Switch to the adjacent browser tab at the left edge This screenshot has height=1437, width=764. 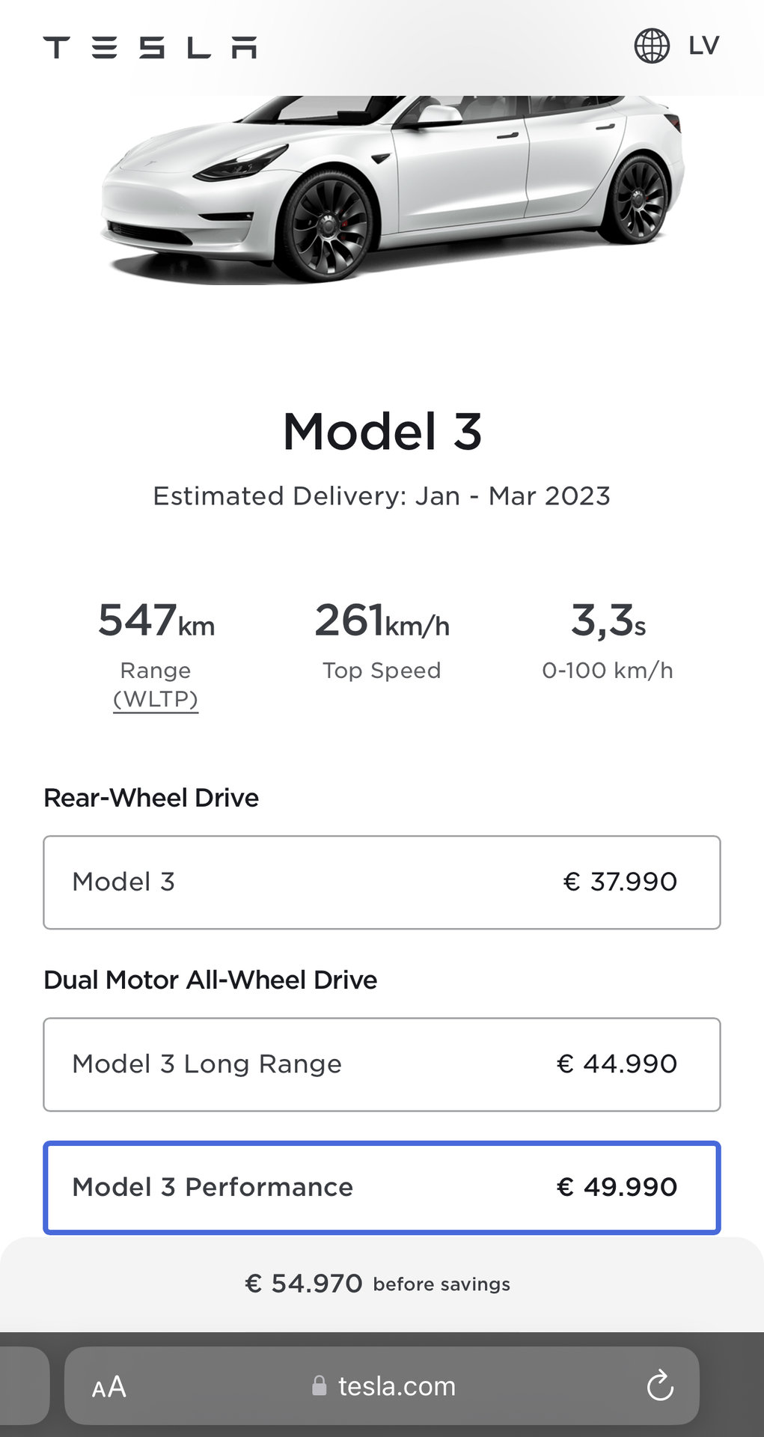click(22, 1386)
